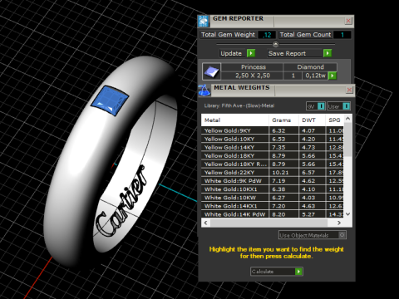Click the 4.07 DWT value for 9KY
This screenshot has height=299, width=399.
click(x=308, y=130)
